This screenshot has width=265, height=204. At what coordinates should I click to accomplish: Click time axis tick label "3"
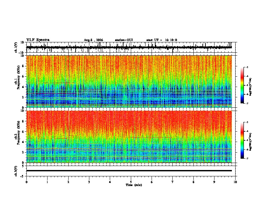tap(89, 182)
